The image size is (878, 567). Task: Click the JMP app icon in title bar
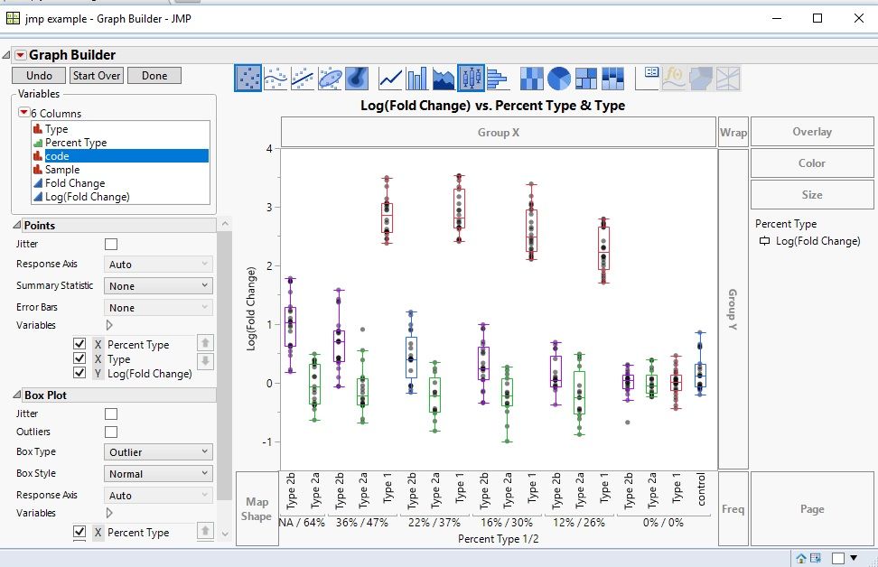click(13, 18)
